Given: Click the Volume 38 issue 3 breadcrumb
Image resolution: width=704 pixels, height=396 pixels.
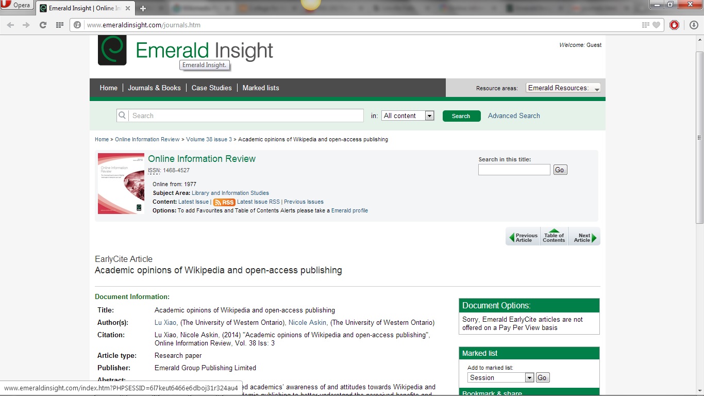Looking at the screenshot, I should 209,139.
